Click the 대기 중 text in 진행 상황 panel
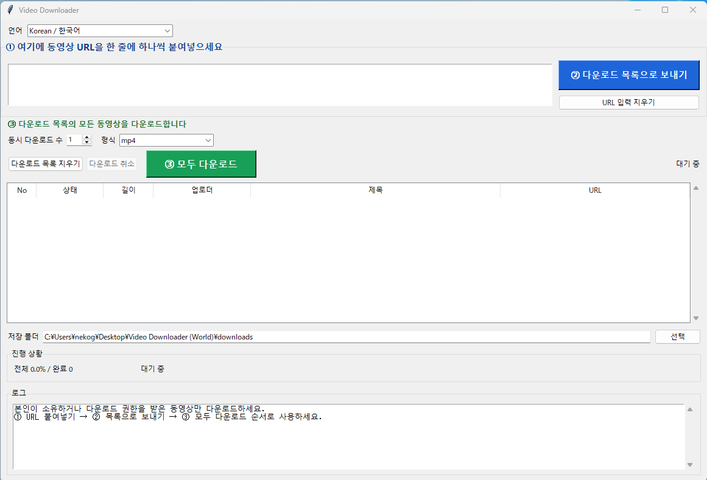 pos(152,369)
